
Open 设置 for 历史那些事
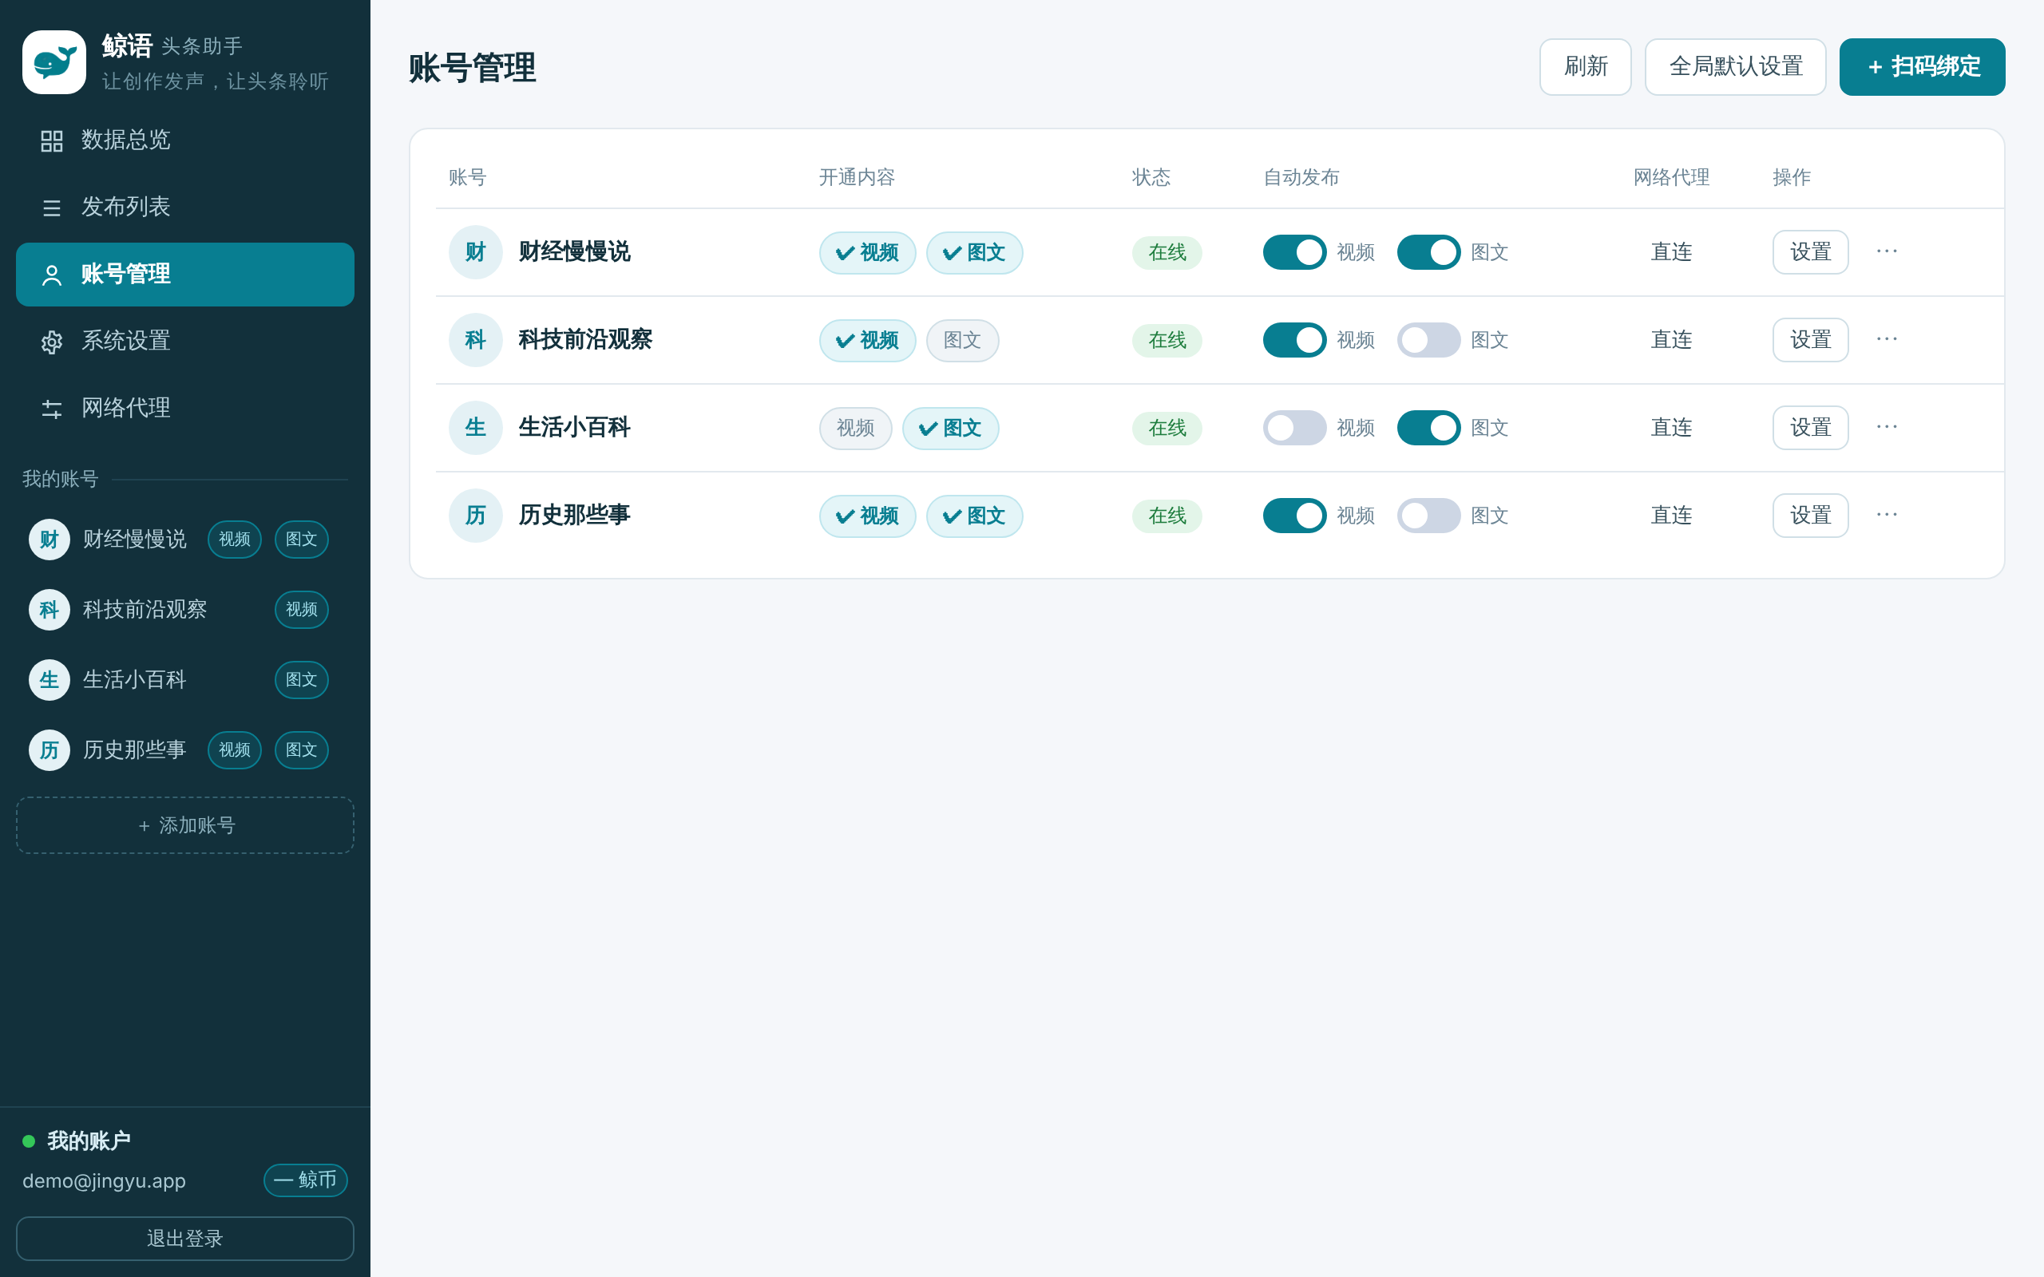pos(1810,516)
